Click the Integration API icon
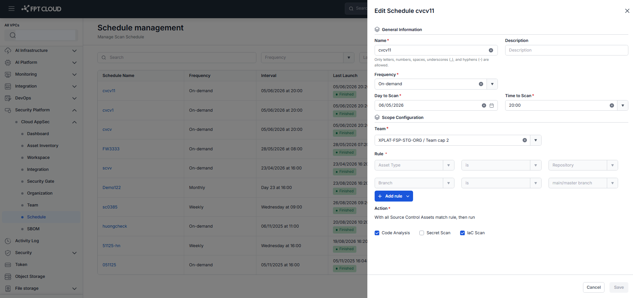Image resolution: width=633 pixels, height=298 pixels. [8, 86]
